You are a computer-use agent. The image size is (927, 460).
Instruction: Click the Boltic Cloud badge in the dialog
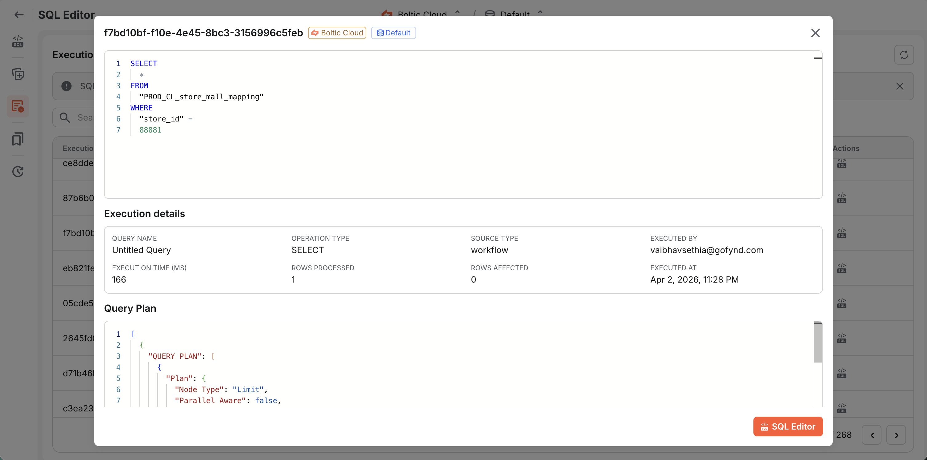coord(337,33)
